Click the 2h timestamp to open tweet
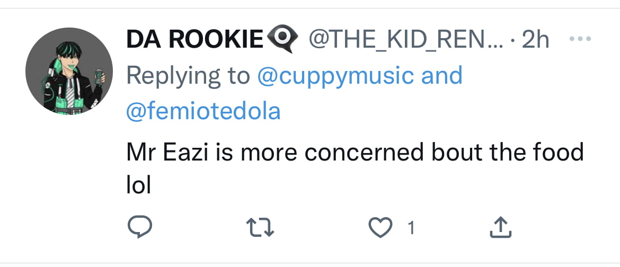 (535, 40)
